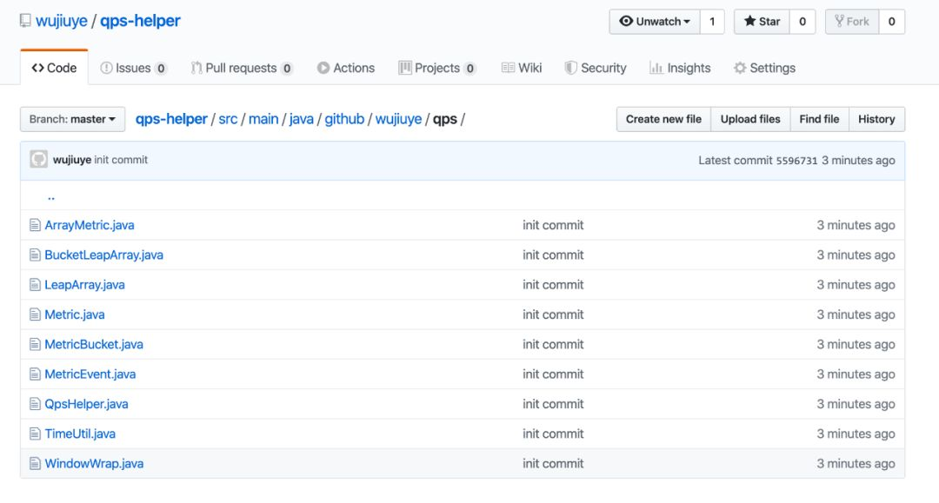939x503 pixels.
Task: Navigate to java folder in breadcrumb
Action: coord(301,119)
